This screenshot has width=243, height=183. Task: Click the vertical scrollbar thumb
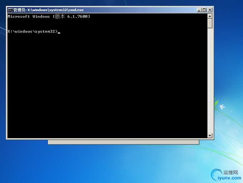click(210, 23)
